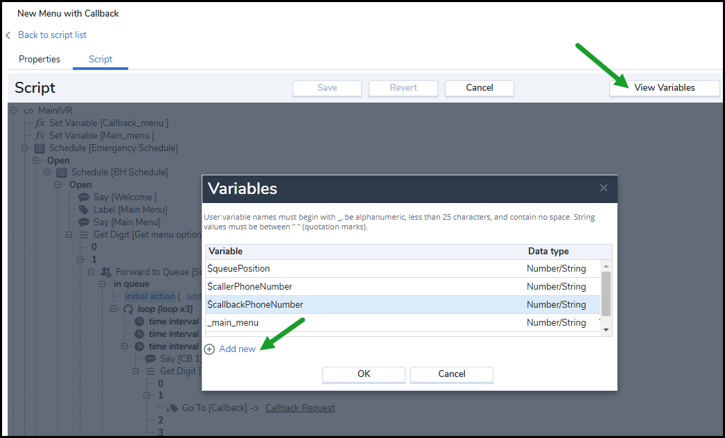This screenshot has width=725, height=438.
Task: Select the _main_menu variable row
Action: (x=403, y=323)
